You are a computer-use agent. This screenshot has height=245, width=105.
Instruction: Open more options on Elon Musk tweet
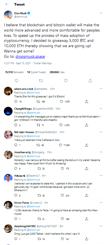pos(101,13)
